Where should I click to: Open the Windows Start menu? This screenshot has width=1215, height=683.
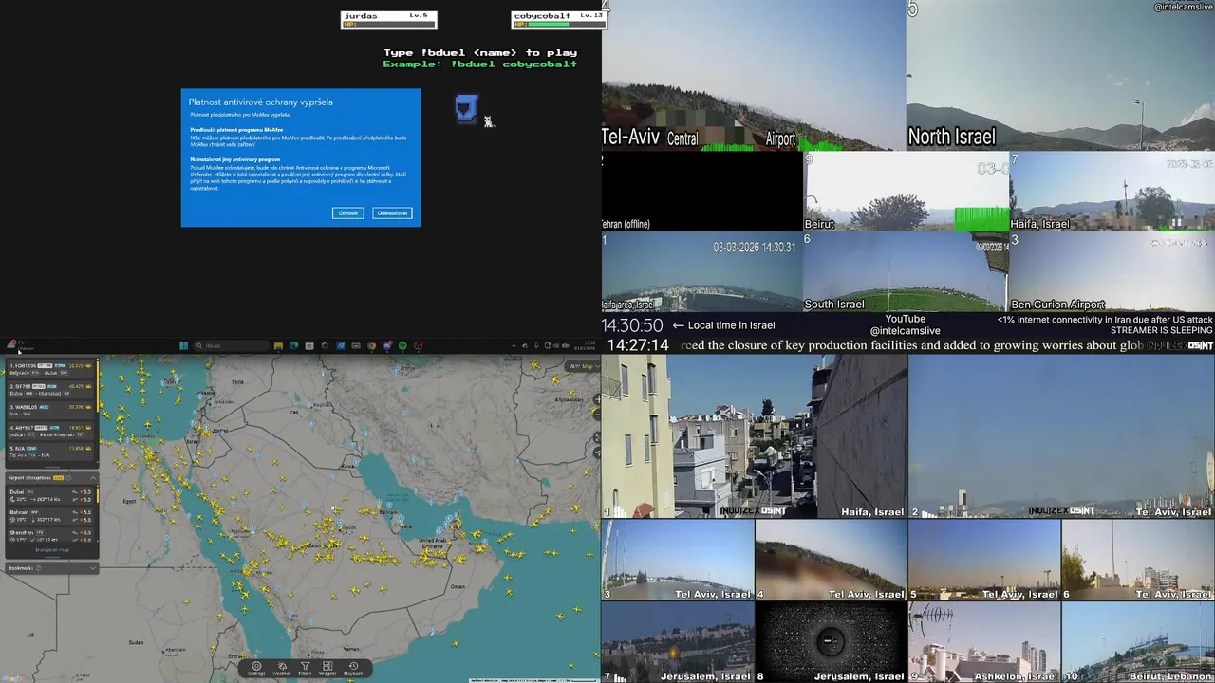pos(183,346)
